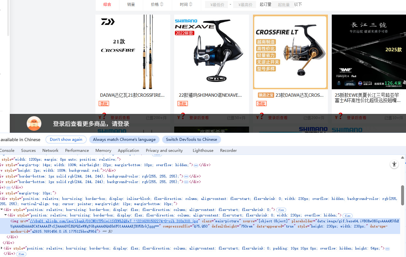This screenshot has width=406, height=257.
Task: Open title 25新款EWE美夏长江三号路亚竿
Action: point(368,98)
